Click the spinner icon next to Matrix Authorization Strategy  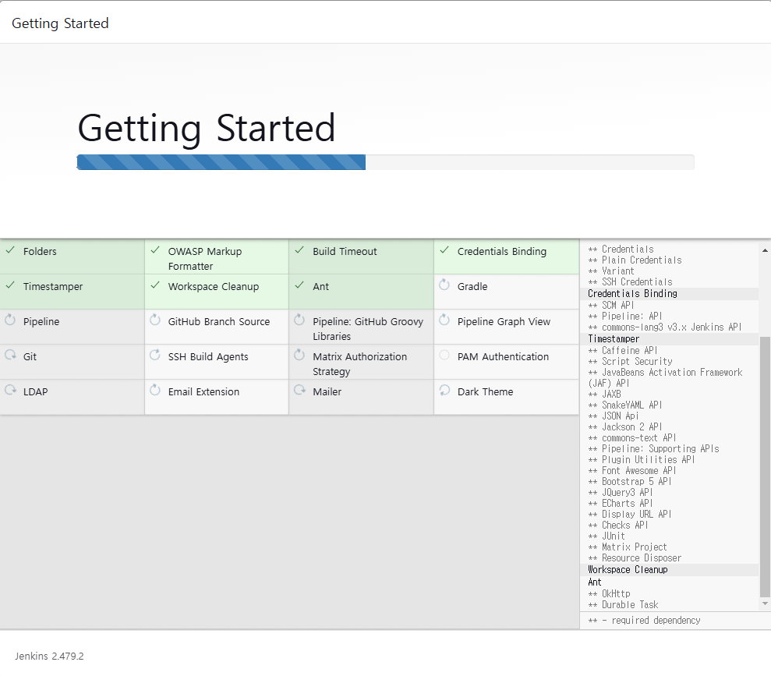tap(299, 355)
